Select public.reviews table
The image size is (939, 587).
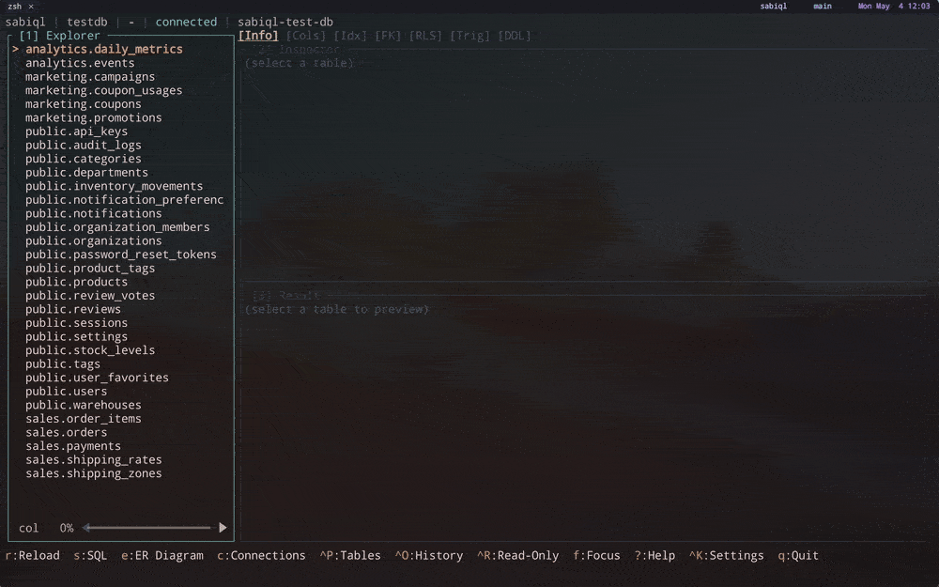(73, 310)
